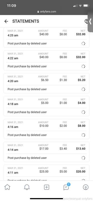Open Messages with 7 badge

pyautogui.click(x=67, y=187)
